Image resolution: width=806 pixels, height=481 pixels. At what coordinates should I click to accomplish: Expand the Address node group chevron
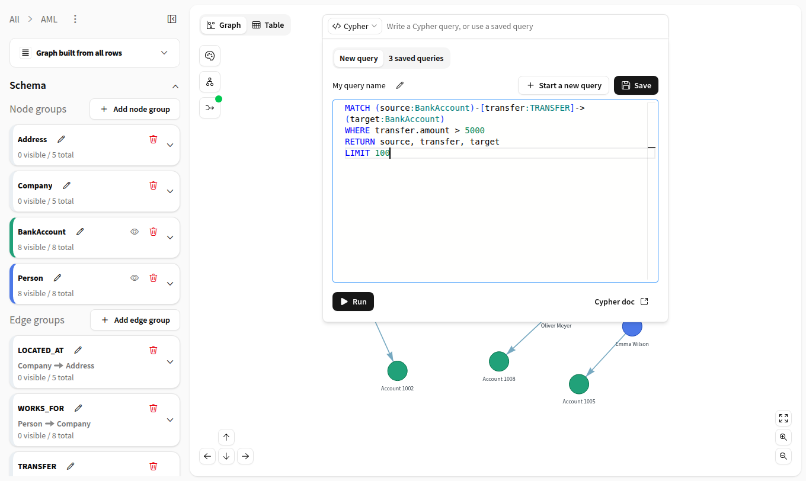pyautogui.click(x=170, y=145)
